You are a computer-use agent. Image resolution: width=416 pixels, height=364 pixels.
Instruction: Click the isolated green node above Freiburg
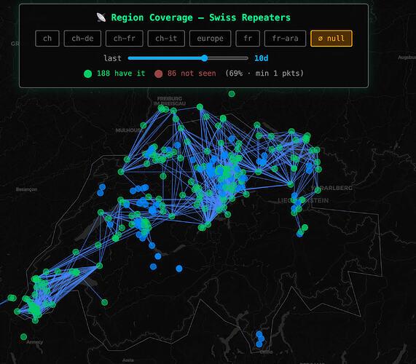[x=232, y=94]
